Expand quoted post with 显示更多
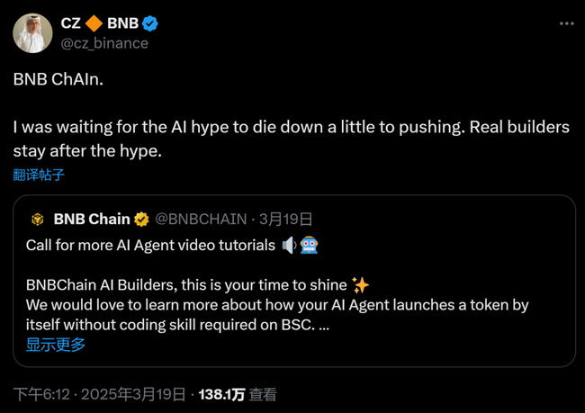Viewport: 585px width, 413px height. [x=56, y=344]
